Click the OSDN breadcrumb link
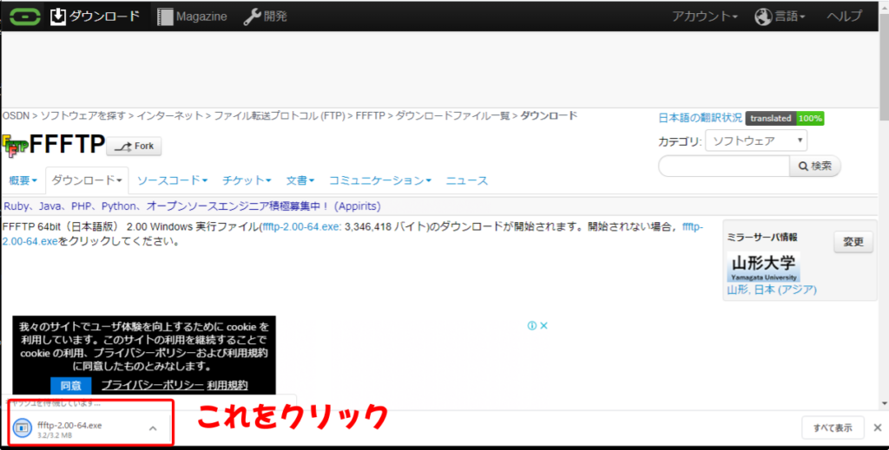 pyautogui.click(x=16, y=116)
